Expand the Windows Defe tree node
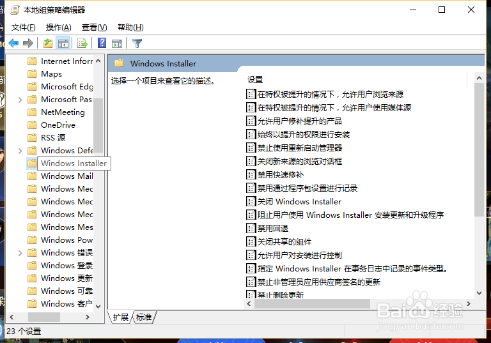Image resolution: width=491 pixels, height=343 pixels. click(x=20, y=151)
